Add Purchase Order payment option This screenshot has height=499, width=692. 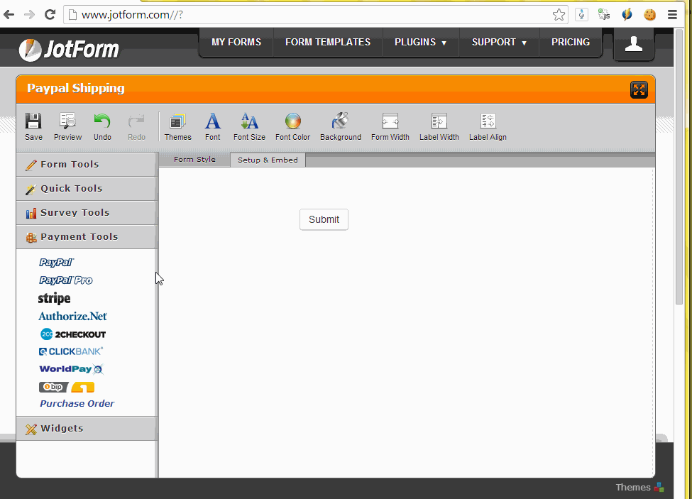(x=77, y=404)
